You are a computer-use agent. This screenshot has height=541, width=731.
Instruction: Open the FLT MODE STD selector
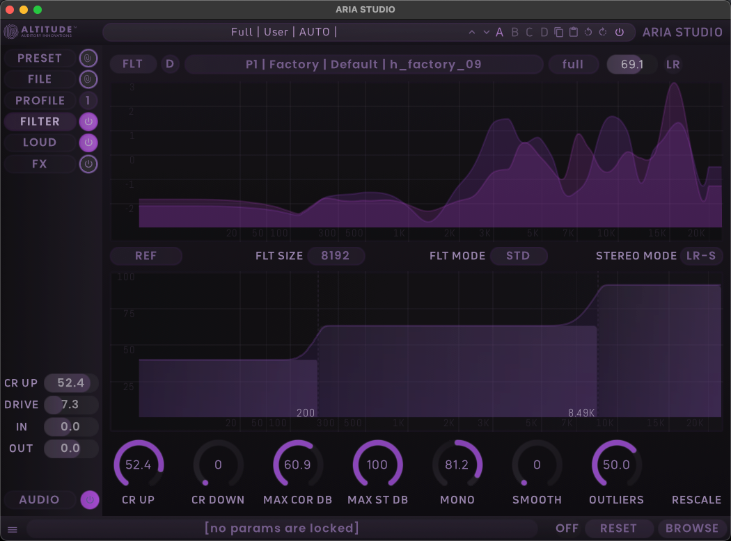coord(518,256)
